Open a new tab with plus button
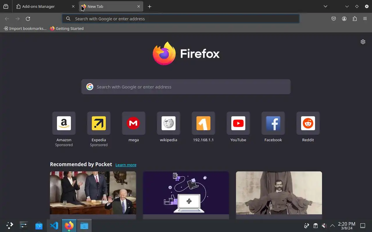 point(149,6)
